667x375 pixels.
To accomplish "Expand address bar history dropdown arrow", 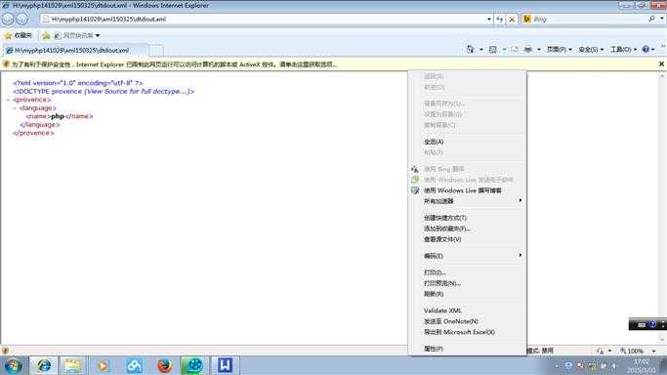I will 488,20.
